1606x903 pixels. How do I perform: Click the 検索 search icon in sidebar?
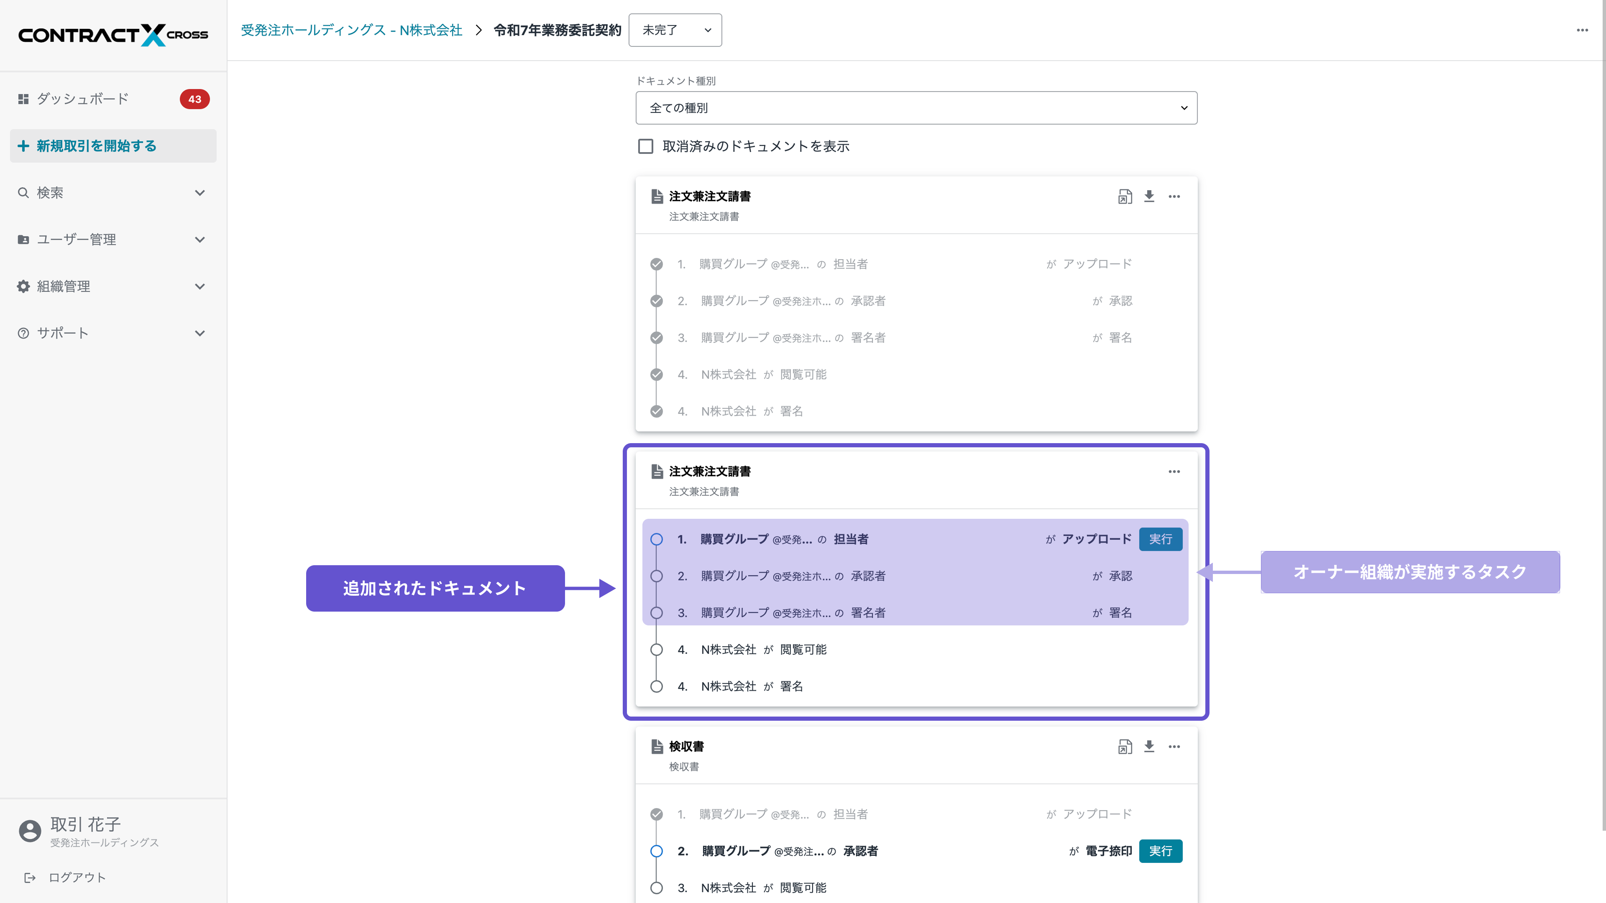pos(23,193)
